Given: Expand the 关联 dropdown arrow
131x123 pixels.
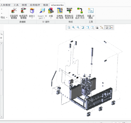Looking at the screenshot, I should coord(51,18).
